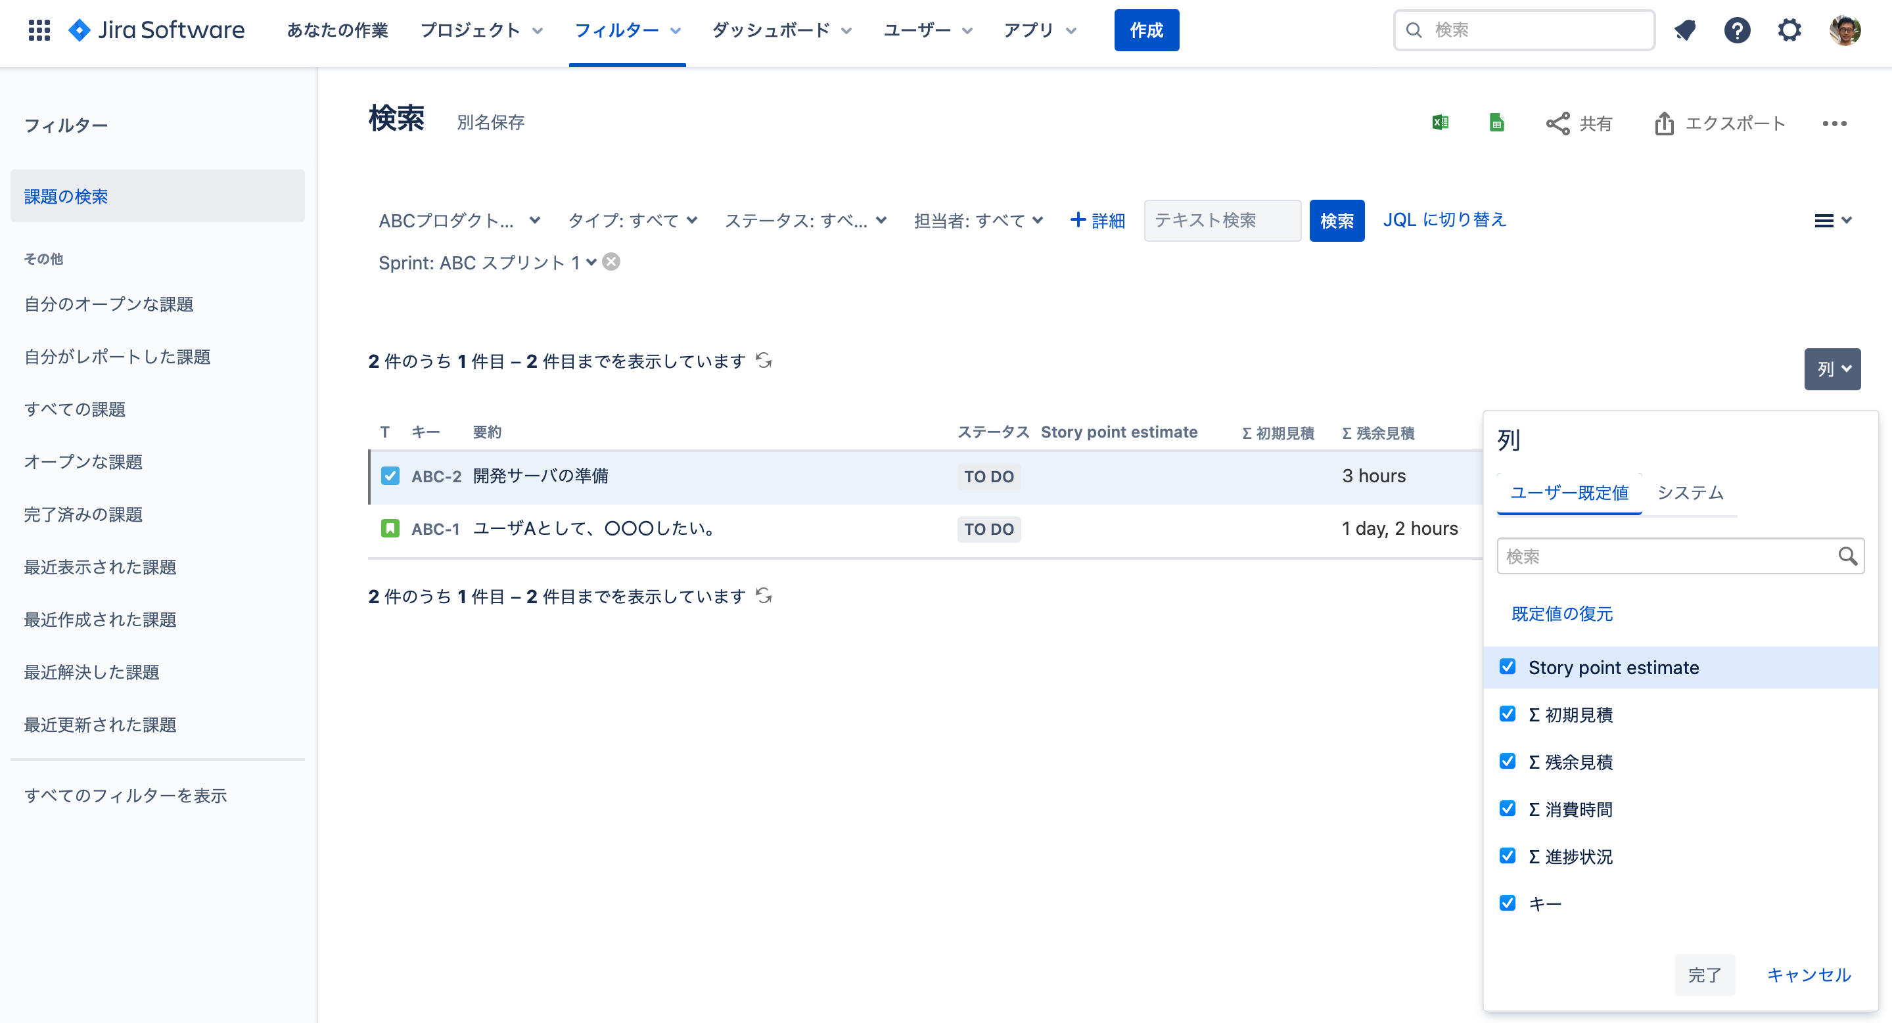The height and width of the screenshot is (1023, 1892).
Task: Click the JQL に切り替え link
Action: [1443, 220]
